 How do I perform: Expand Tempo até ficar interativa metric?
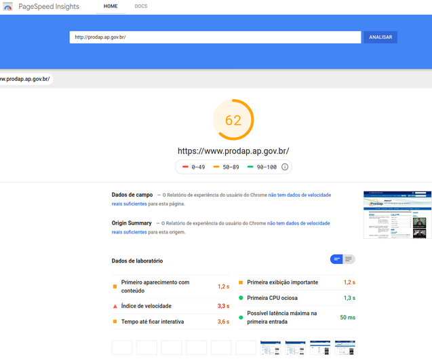coord(153,322)
